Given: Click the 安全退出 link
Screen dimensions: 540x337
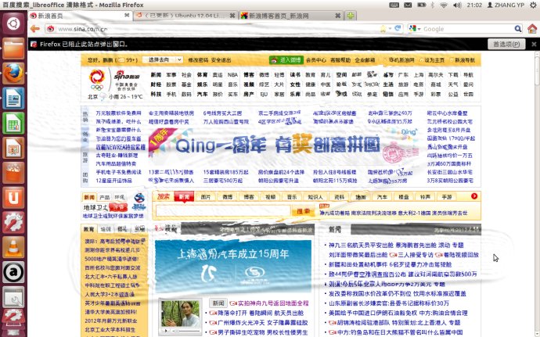Looking at the screenshot, I should click(221, 60).
